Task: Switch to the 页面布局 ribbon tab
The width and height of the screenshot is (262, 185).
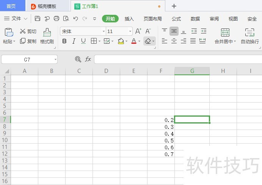Action: click(152, 19)
